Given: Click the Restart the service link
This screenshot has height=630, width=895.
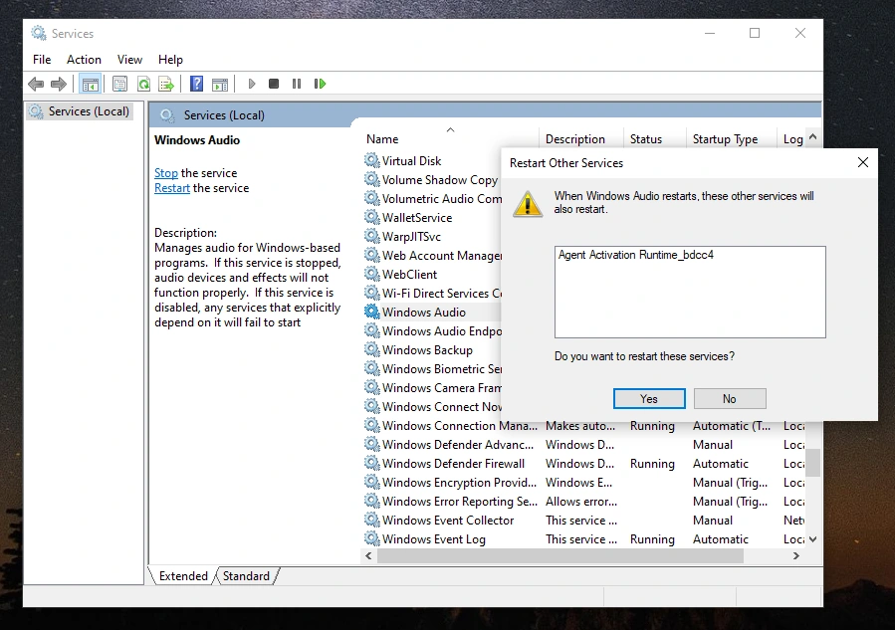Looking at the screenshot, I should pos(172,188).
